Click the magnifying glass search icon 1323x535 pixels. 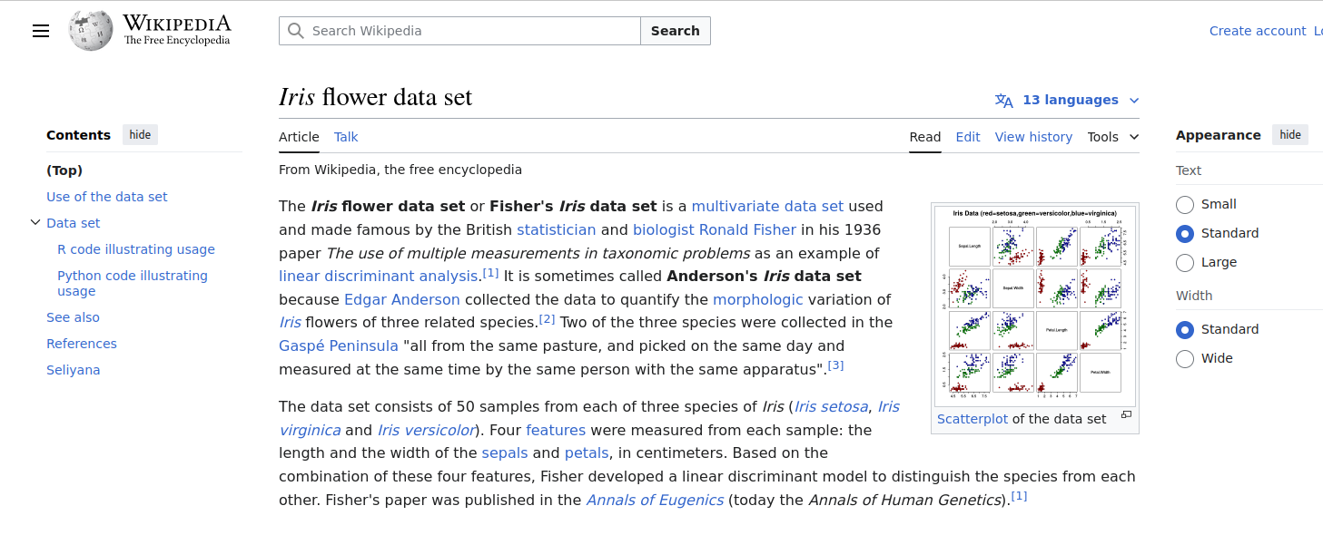coord(295,31)
